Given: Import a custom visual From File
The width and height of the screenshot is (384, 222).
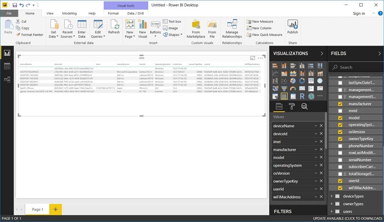Looking at the screenshot, I should (x=212, y=29).
